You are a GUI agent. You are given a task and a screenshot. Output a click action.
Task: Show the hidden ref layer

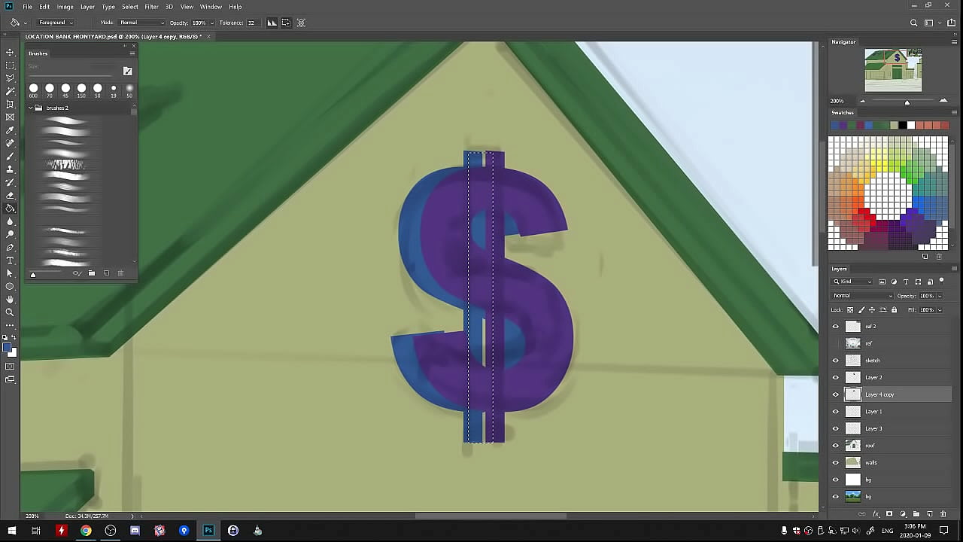click(835, 343)
